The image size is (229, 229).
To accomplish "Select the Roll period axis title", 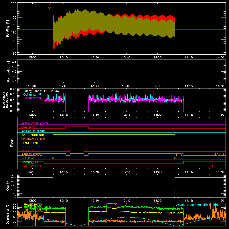I will tap(8, 71).
